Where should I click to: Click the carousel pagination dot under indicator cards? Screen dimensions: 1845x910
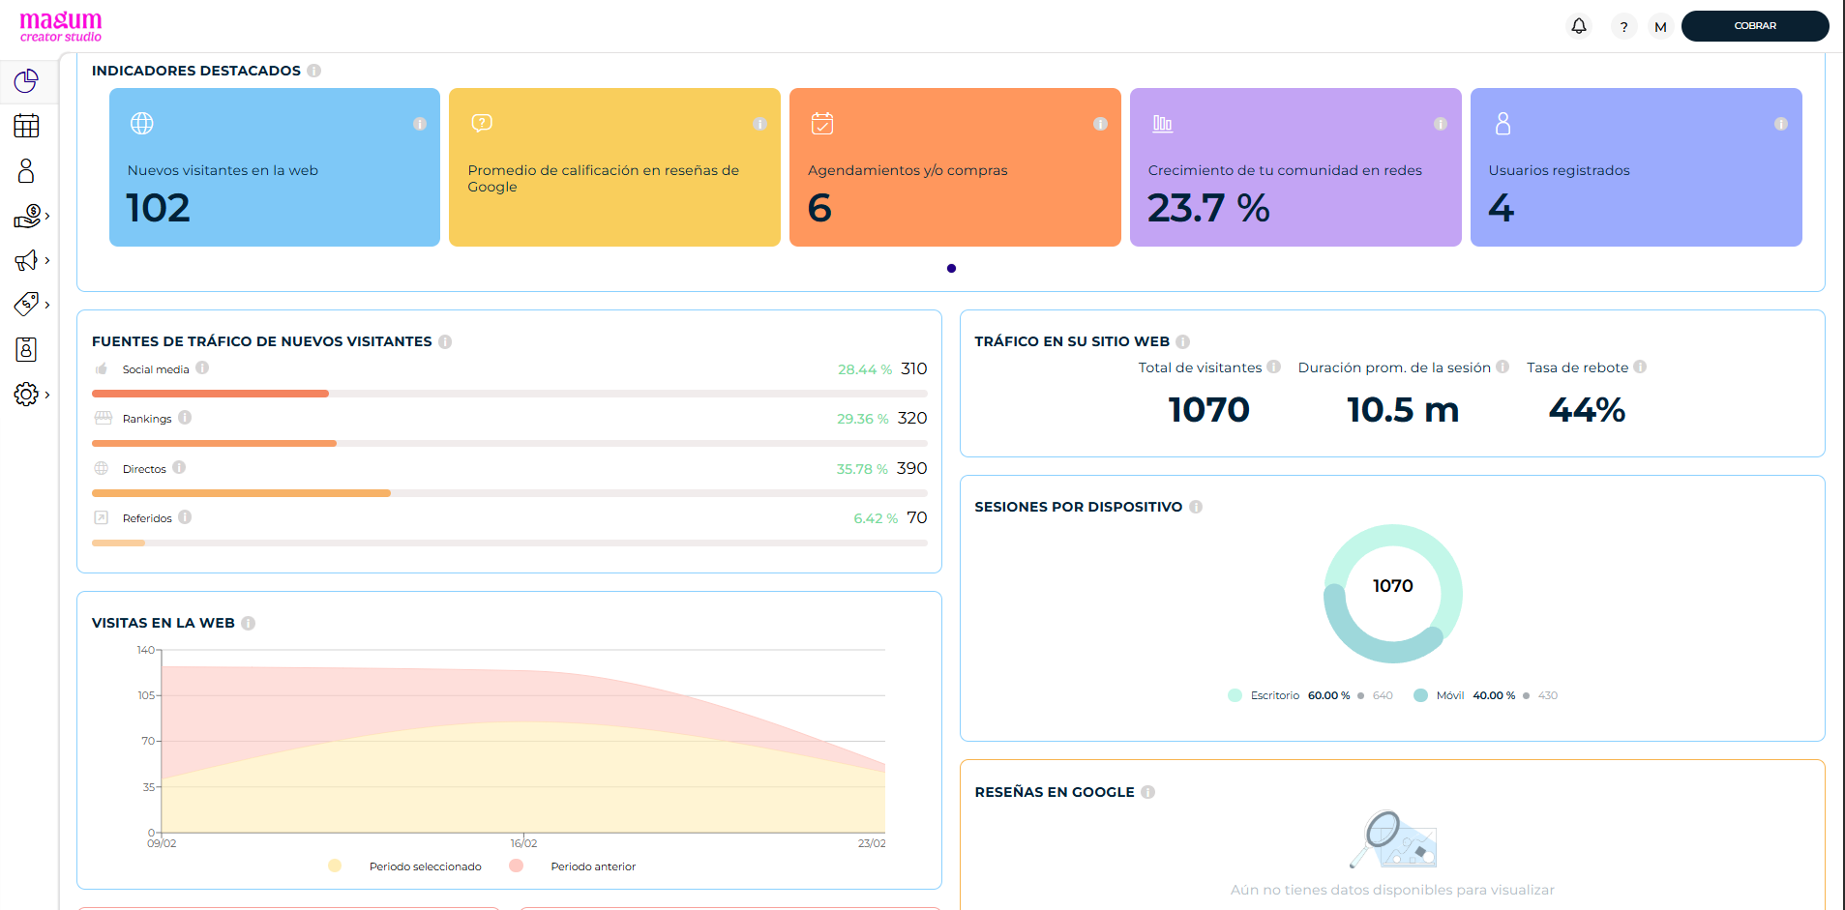point(951,269)
